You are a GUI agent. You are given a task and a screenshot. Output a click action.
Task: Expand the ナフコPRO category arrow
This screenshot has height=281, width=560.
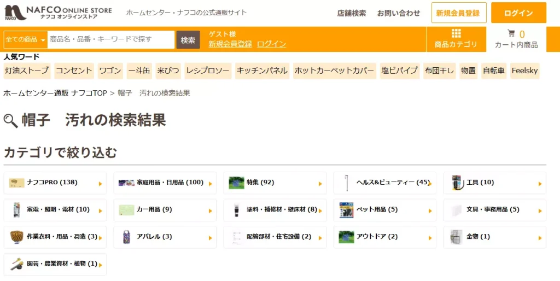click(x=100, y=184)
